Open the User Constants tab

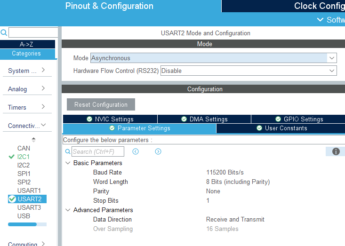(281, 128)
